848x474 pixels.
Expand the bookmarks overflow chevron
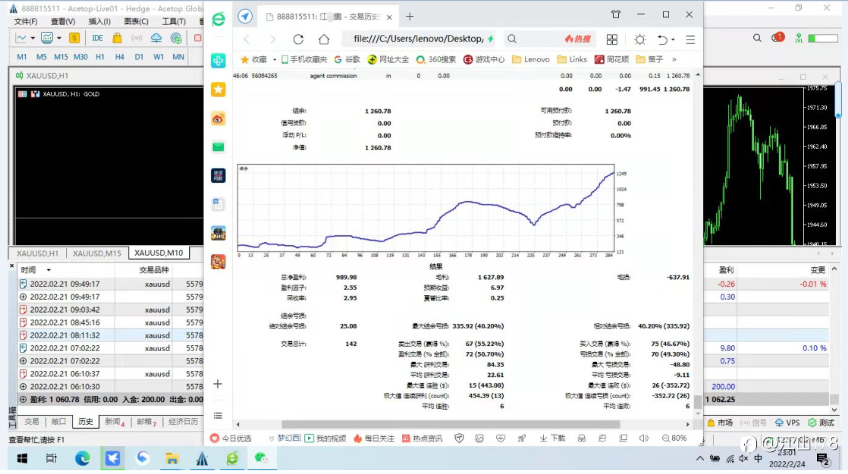(674, 59)
